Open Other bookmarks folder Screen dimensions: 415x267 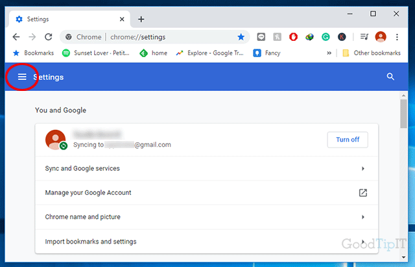(372, 53)
